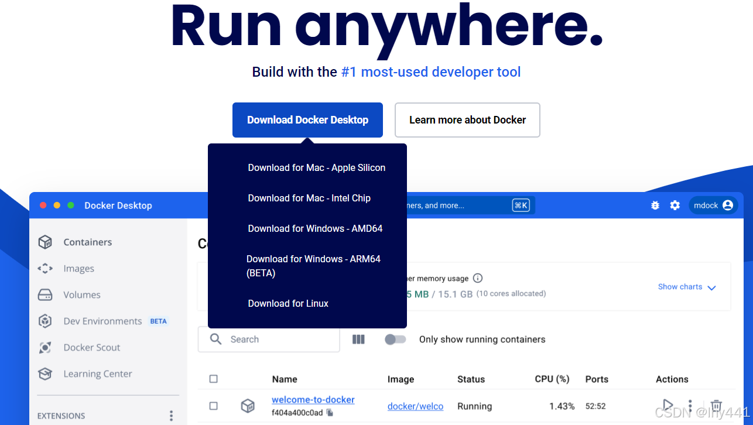This screenshot has width=753, height=425.
Task: Click the ⌘K shortcut badge in search bar
Action: (521, 205)
